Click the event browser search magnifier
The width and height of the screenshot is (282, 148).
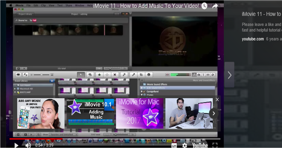(39, 135)
